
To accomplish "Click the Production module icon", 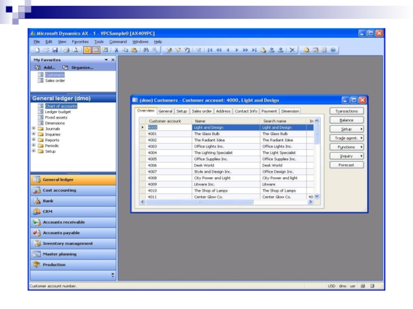I will coord(37,265).
